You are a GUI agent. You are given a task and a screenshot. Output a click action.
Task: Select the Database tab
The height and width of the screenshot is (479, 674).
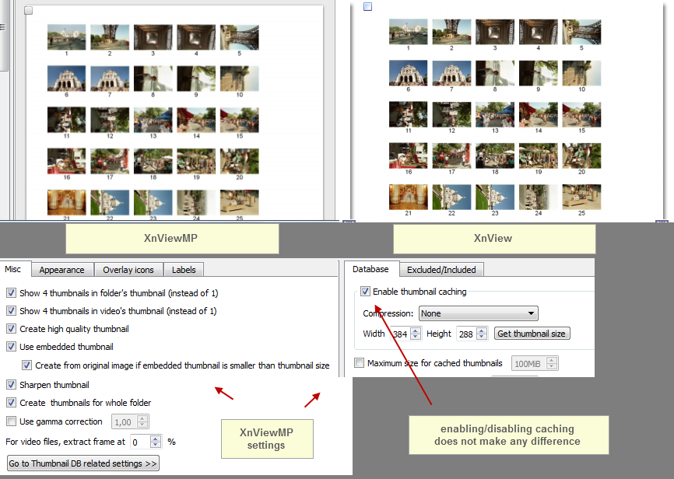tap(370, 269)
